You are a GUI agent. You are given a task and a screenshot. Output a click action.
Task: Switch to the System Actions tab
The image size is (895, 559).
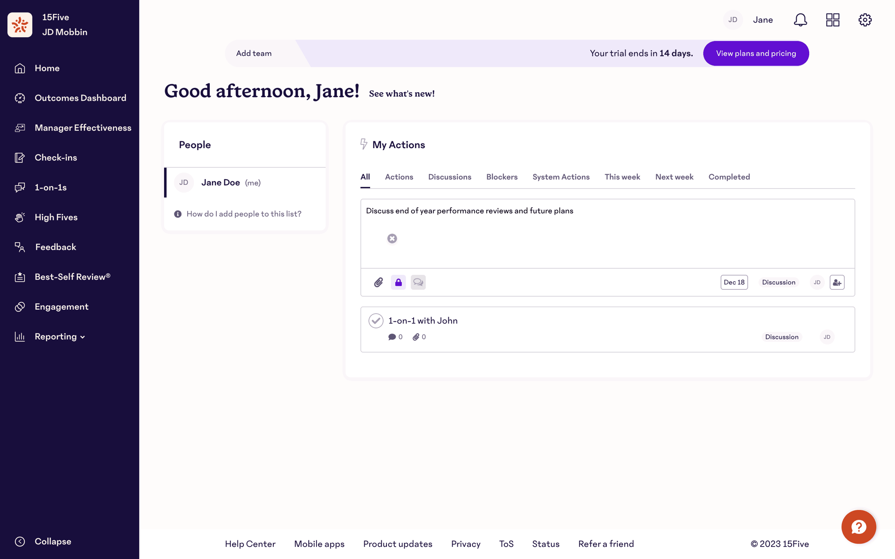[561, 177]
